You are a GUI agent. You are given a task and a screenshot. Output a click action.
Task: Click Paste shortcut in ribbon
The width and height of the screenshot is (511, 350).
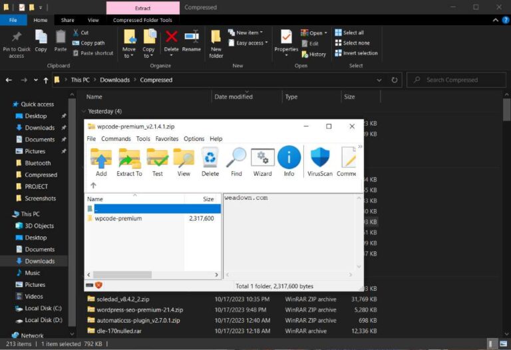pos(93,53)
